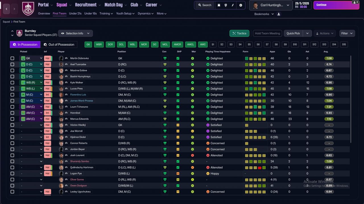This screenshot has width=364, height=204.
Task: Click Joe Worrall's yellow morale icon
Action: tap(193, 131)
